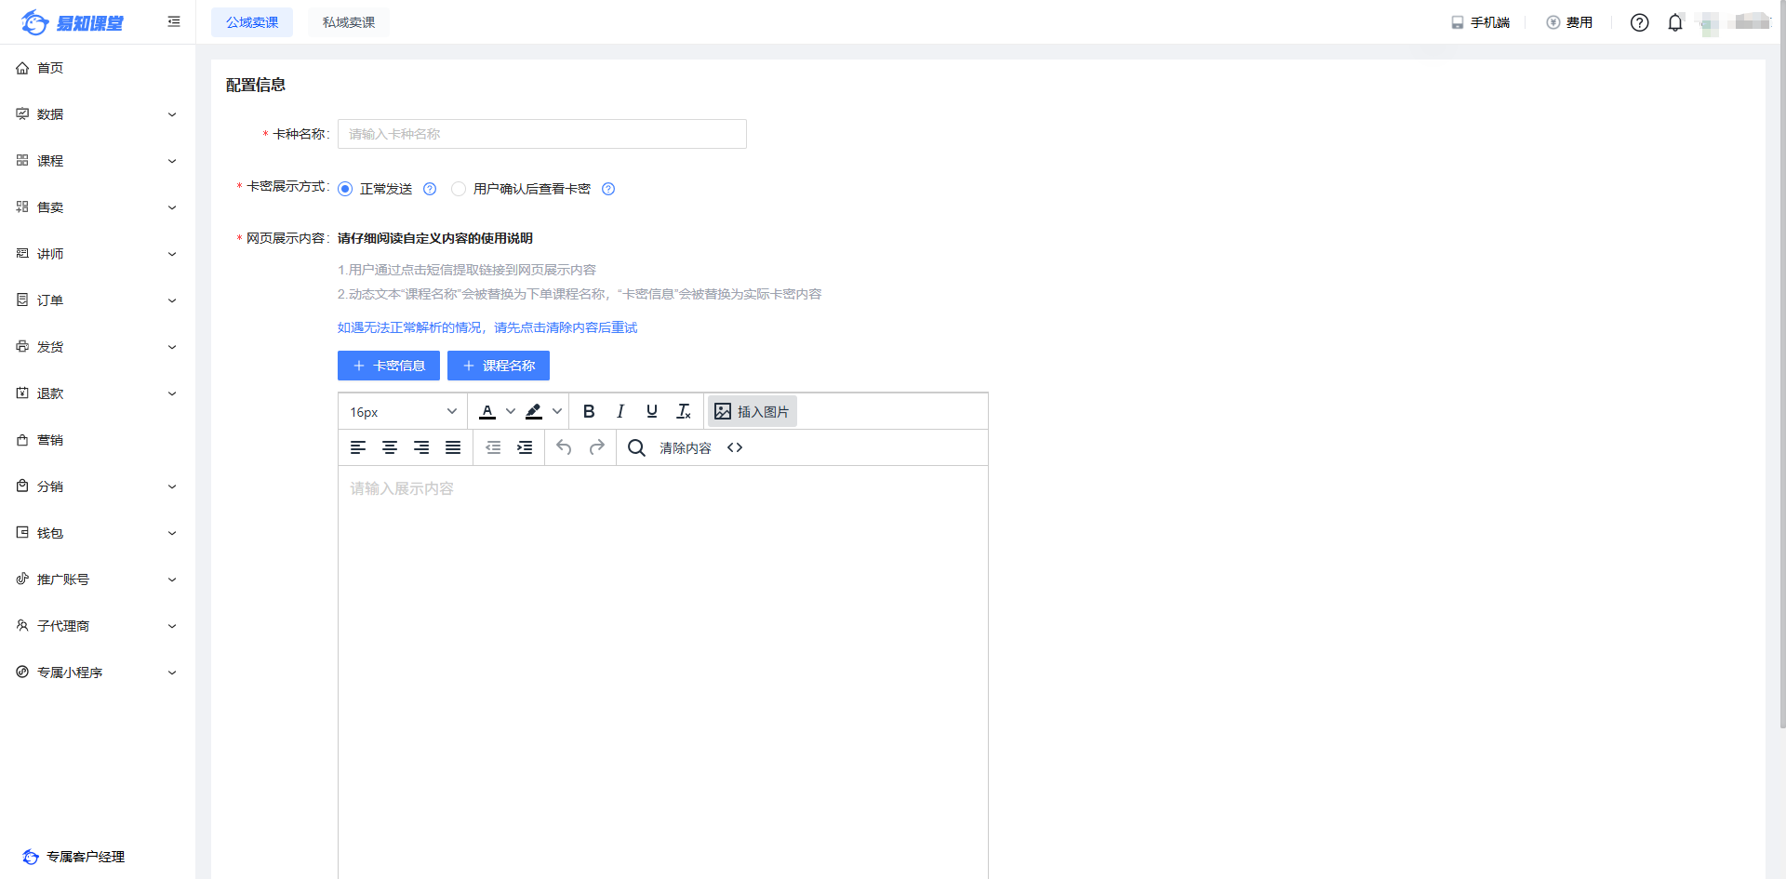This screenshot has width=1786, height=879.
Task: Expand 讲师 sidebar menu
Action: coord(98,254)
